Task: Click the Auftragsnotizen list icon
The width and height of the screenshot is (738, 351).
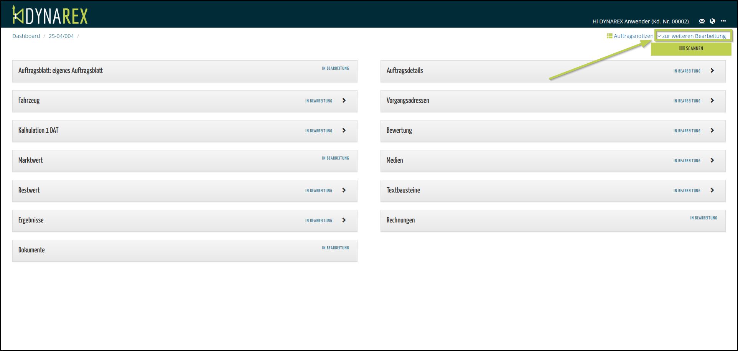Action: coord(609,36)
